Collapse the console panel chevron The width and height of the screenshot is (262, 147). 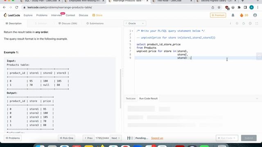click(x=257, y=98)
